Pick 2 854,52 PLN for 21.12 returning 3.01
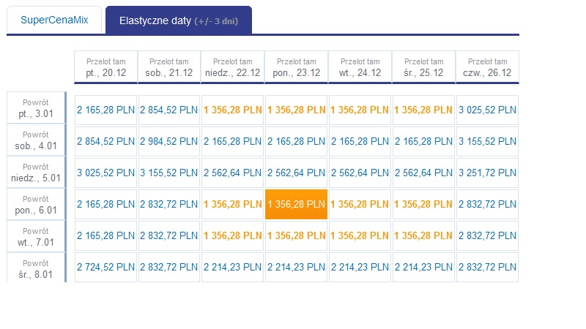The height and width of the screenshot is (329, 586). click(x=169, y=110)
